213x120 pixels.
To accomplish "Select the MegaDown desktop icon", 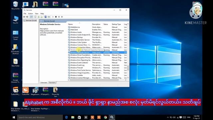I will (x=35, y=91).
